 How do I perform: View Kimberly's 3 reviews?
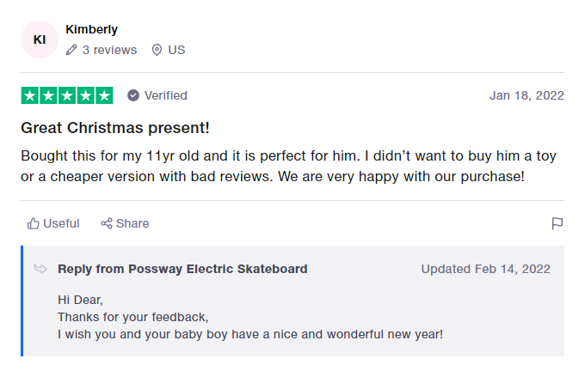point(109,50)
